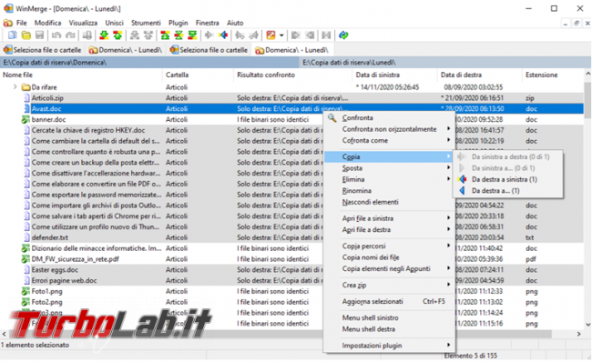The width and height of the screenshot is (592, 362).
Task: Select the Articoli.zip file row
Action: pyautogui.click(x=291, y=98)
